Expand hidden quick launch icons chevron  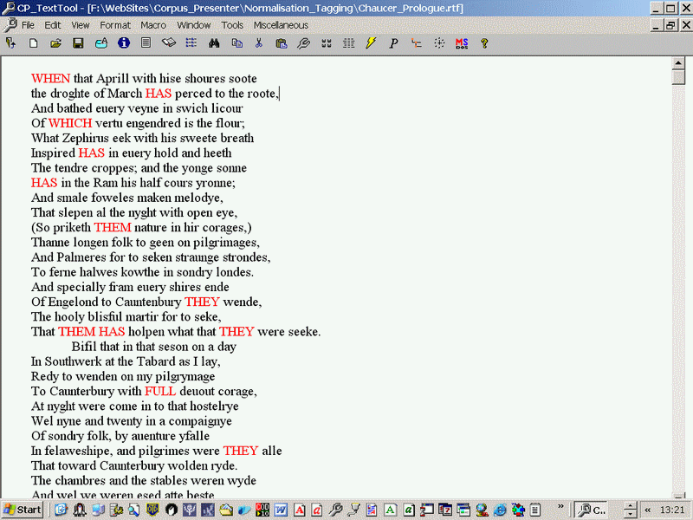click(x=561, y=507)
